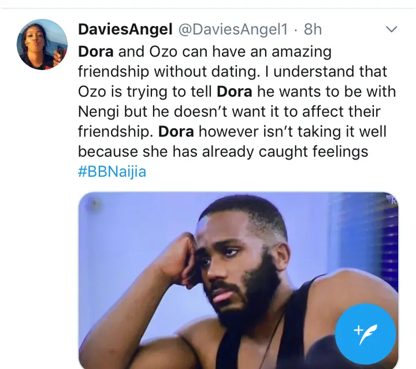This screenshot has height=369, width=416.
Task: Click 'because she has already caught feelings' line
Action: click(x=223, y=152)
